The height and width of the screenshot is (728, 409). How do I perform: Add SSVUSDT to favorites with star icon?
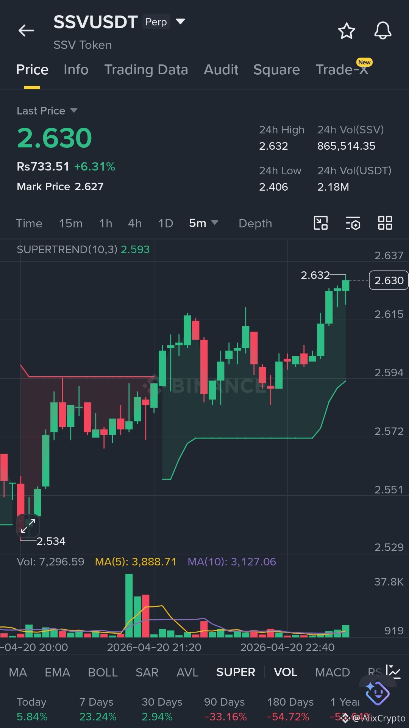point(347,31)
